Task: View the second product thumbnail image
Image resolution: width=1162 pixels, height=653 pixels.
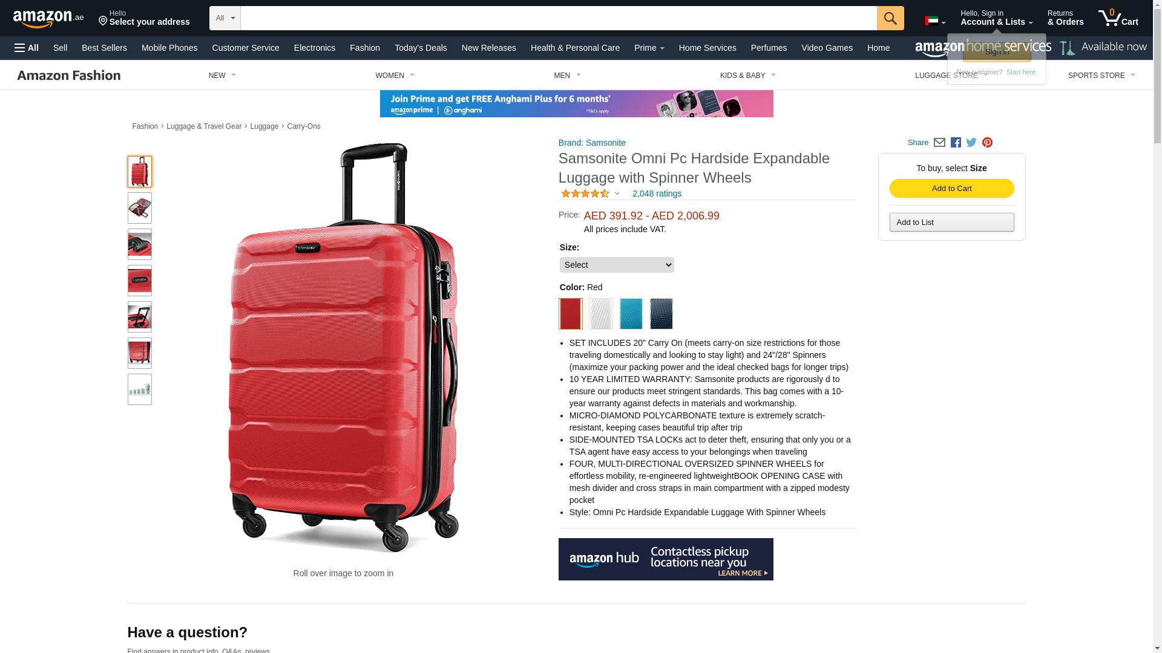Action: (x=140, y=208)
